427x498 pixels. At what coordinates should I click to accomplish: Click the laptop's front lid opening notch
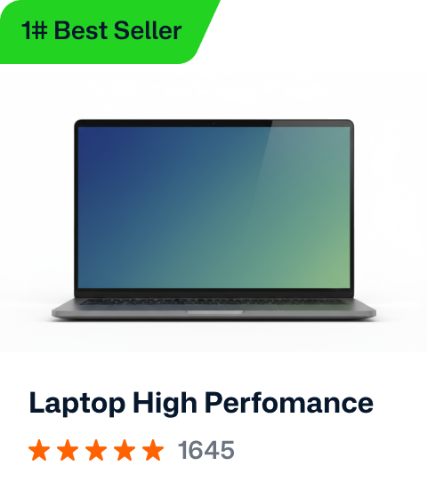(x=214, y=312)
